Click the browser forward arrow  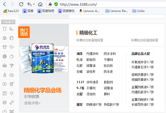click(x=13, y=4)
